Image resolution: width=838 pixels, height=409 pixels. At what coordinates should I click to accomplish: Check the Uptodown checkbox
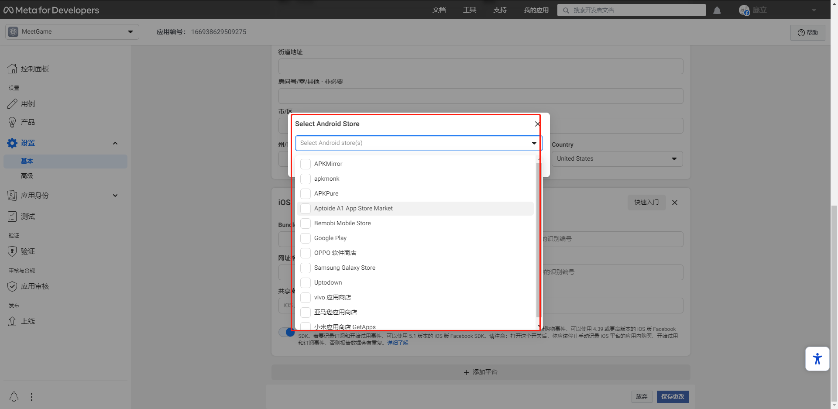pos(306,282)
